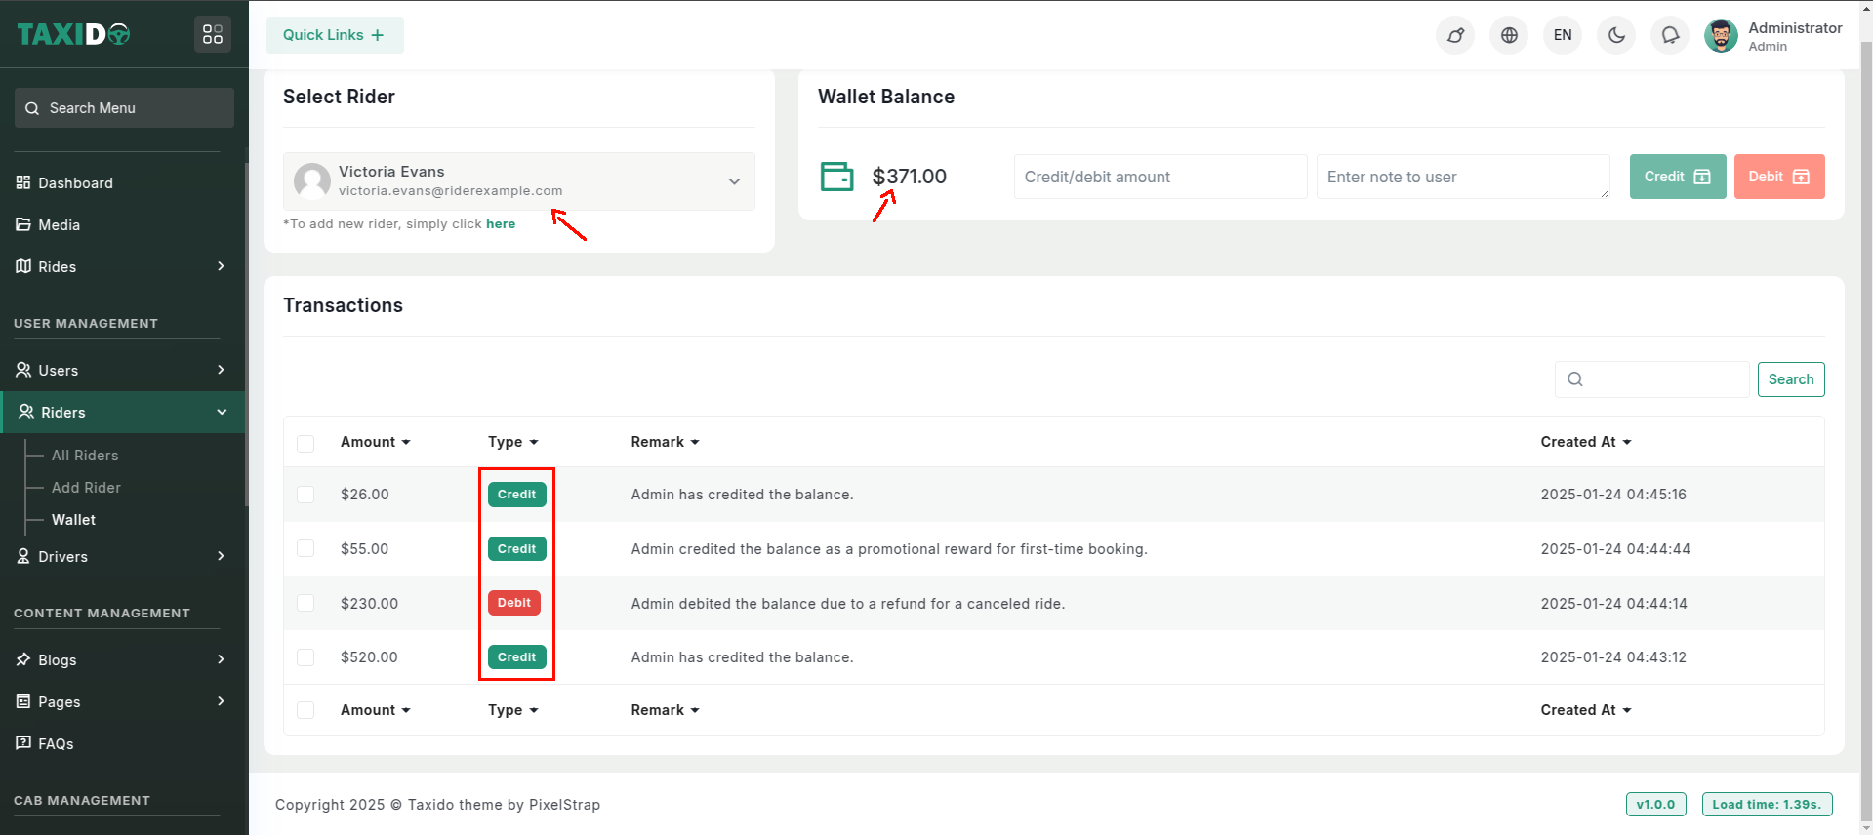Sort by Created At column header
The height and width of the screenshot is (835, 1873).
point(1585,442)
